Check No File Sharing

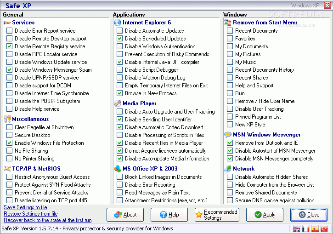coord(9,151)
